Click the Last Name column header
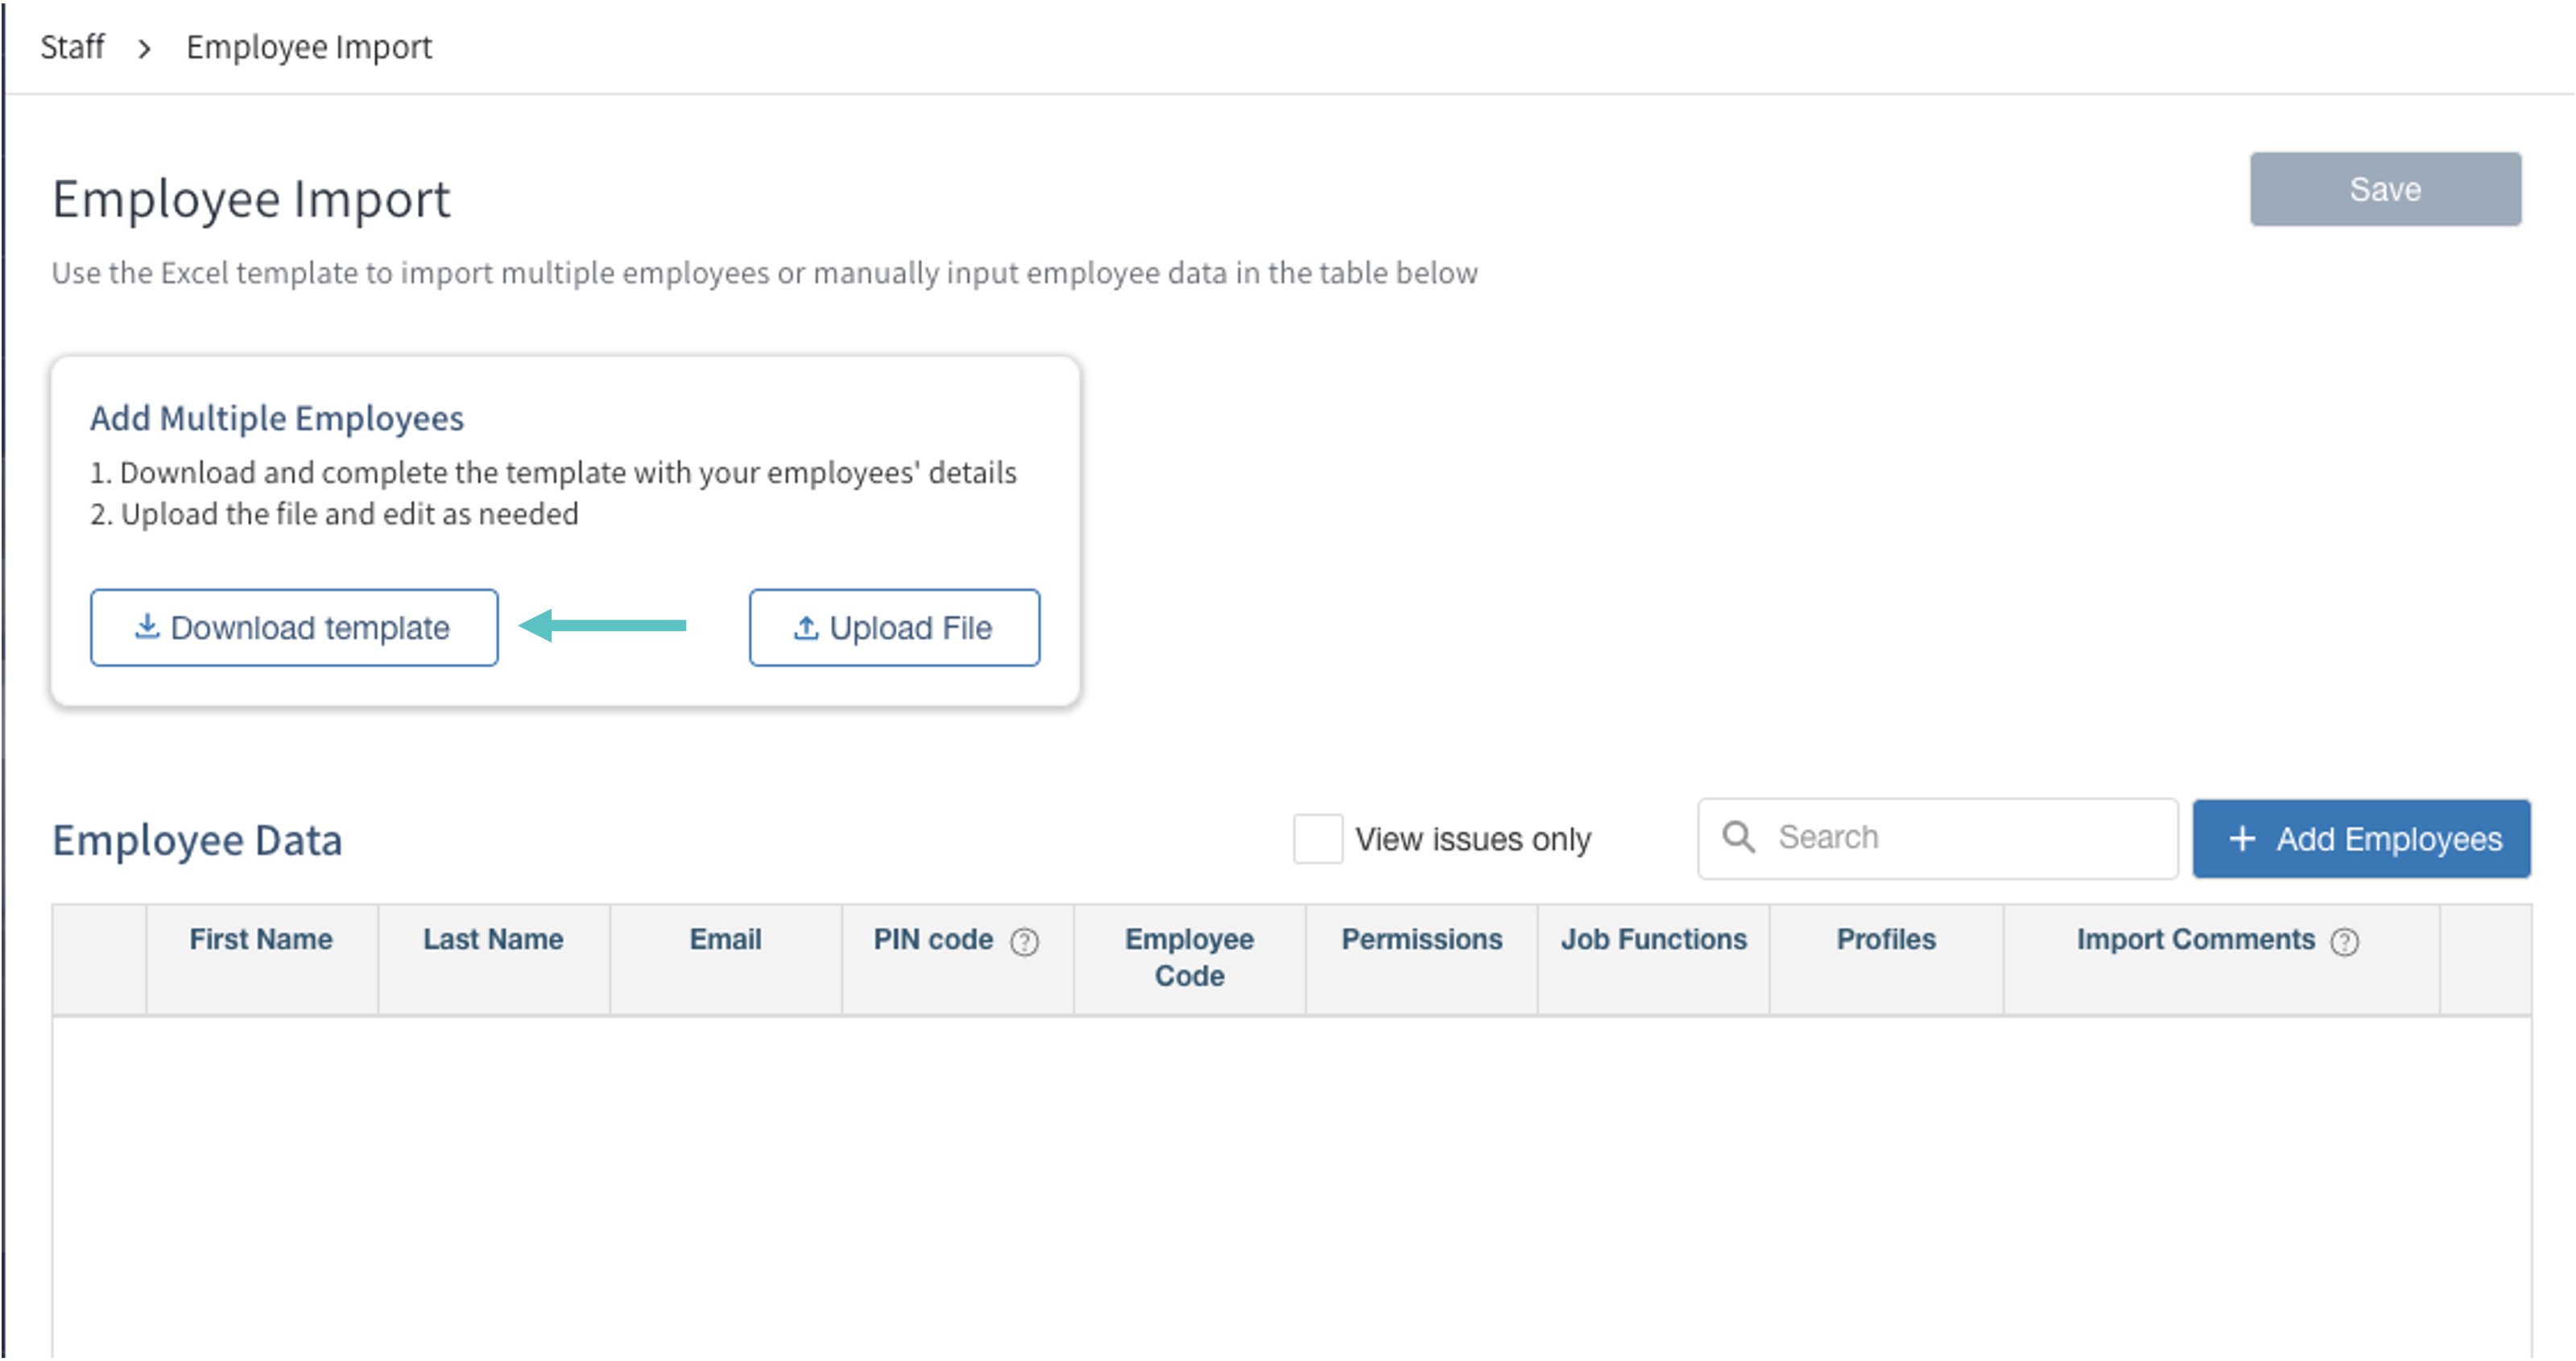Image resolution: width=2576 pixels, height=1361 pixels. point(493,939)
